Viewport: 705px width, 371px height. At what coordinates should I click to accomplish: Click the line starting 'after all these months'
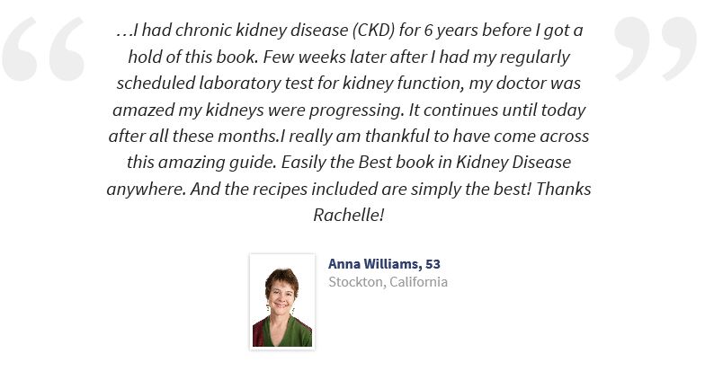point(349,137)
